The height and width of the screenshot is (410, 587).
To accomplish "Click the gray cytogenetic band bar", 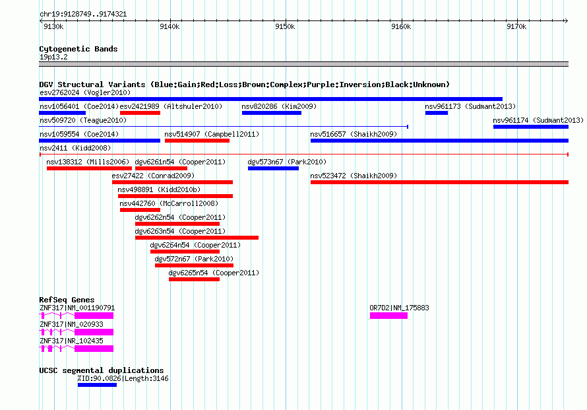I will 303,64.
